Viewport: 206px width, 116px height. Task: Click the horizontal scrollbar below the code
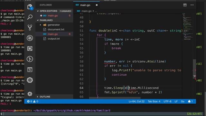(115, 98)
